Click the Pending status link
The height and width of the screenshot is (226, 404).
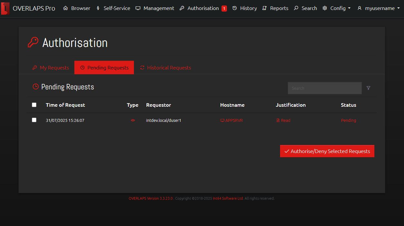pos(349,121)
